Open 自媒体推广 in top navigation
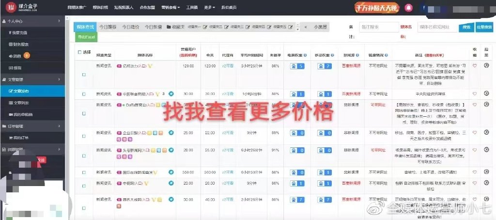 77,7
